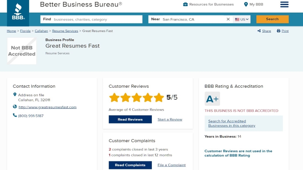Click the A+ rating badge
This screenshot has height=170, width=303.
click(212, 99)
